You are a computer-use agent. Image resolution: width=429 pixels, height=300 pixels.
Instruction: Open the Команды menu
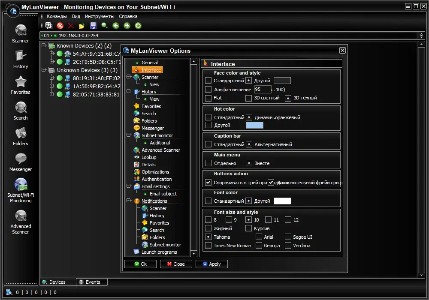57,16
